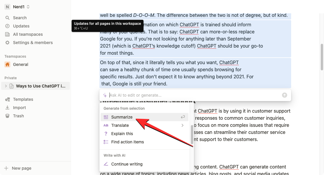
Task: Open Search in the sidebar
Action: (20, 18)
